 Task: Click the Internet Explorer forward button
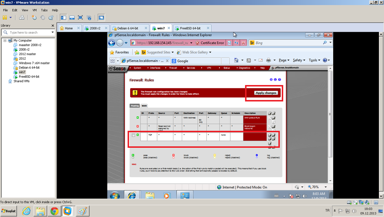120,43
